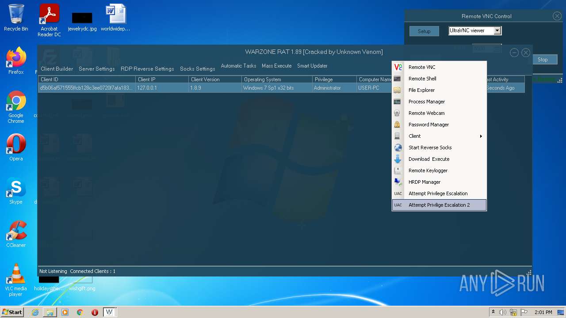Click the Setup button in VNC Control
The image size is (566, 318).
(x=424, y=31)
